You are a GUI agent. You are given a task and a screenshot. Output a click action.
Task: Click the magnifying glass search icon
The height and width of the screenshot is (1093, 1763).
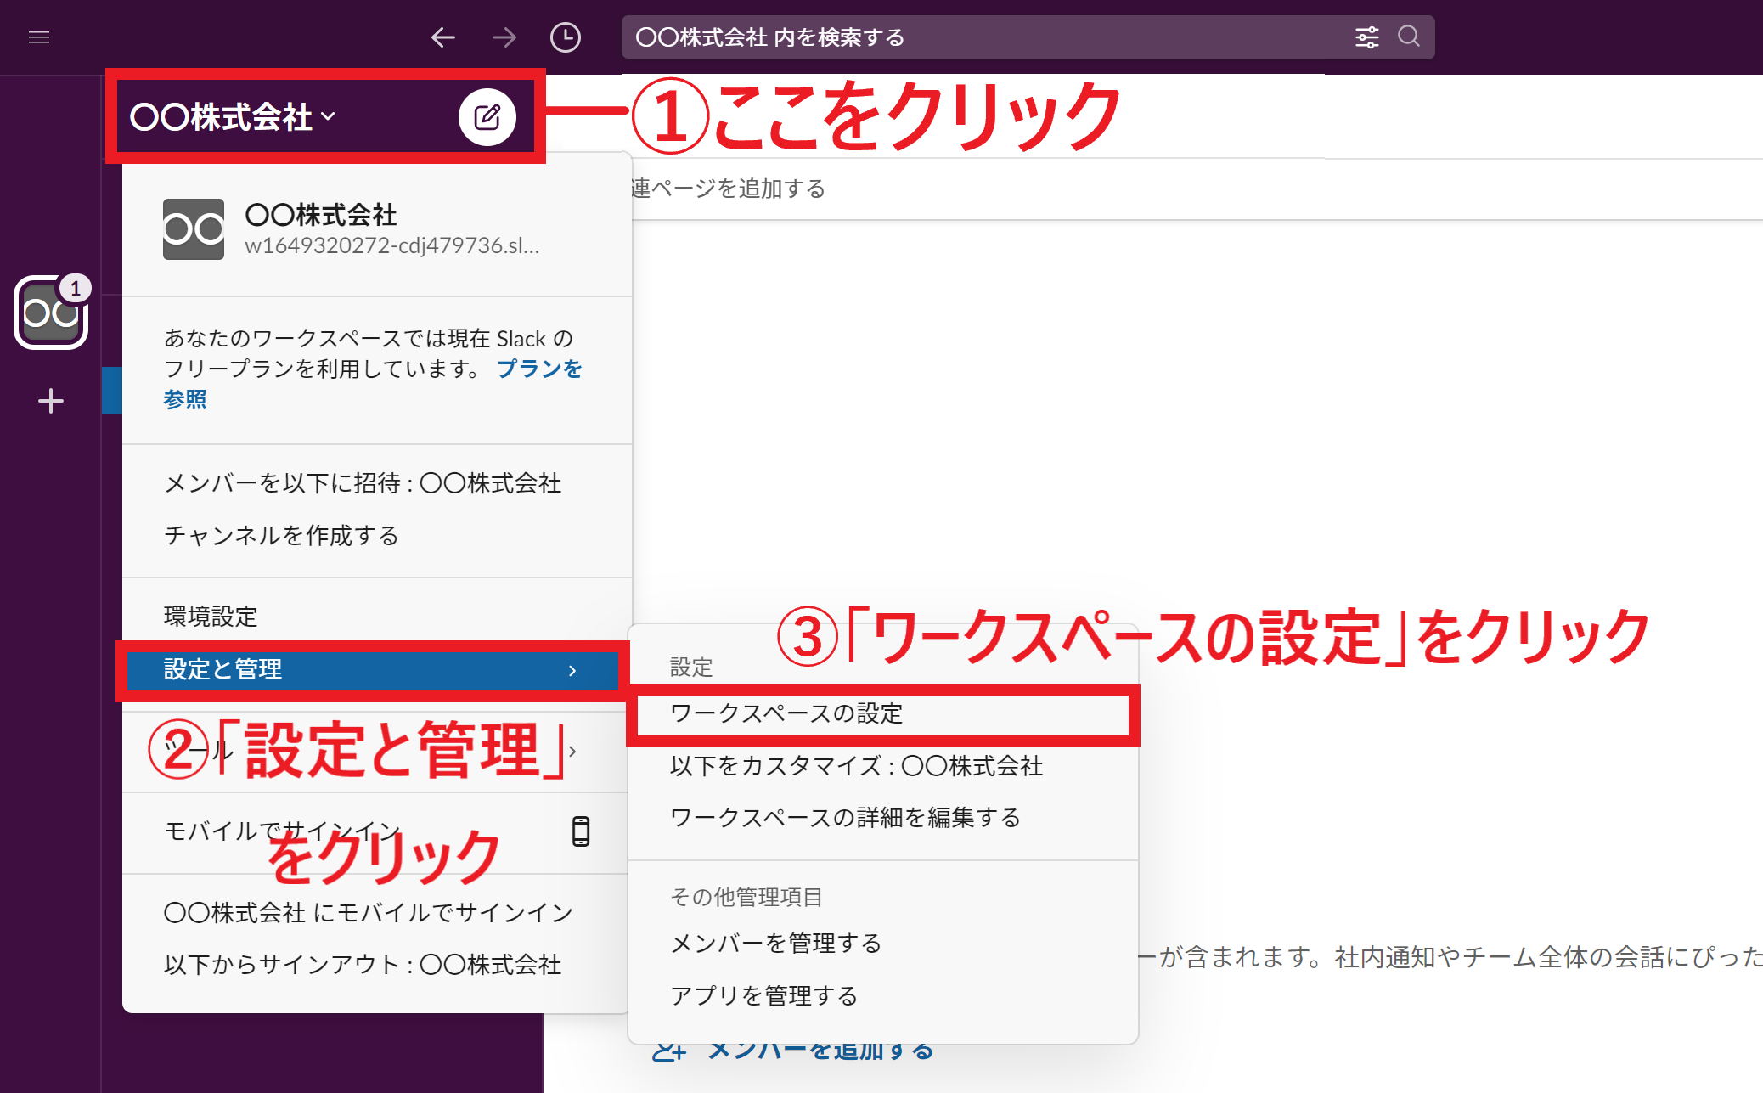click(x=1408, y=37)
